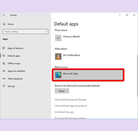Open Choose default apps by protocol

(71, 106)
